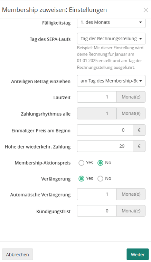Open the Fälligkeitstag dropdown
Image resolution: width=151 pixels, height=262 pixels.
coord(111,23)
